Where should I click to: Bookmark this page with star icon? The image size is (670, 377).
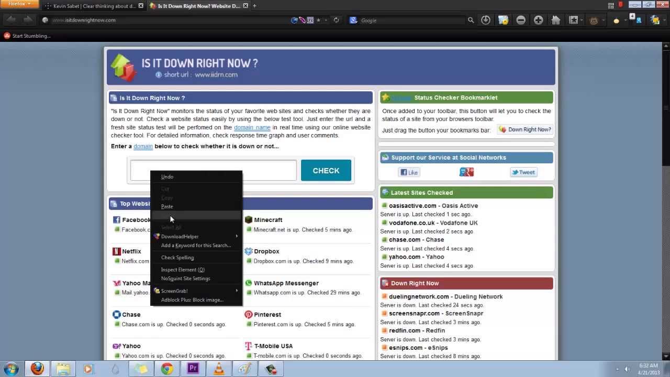click(318, 20)
